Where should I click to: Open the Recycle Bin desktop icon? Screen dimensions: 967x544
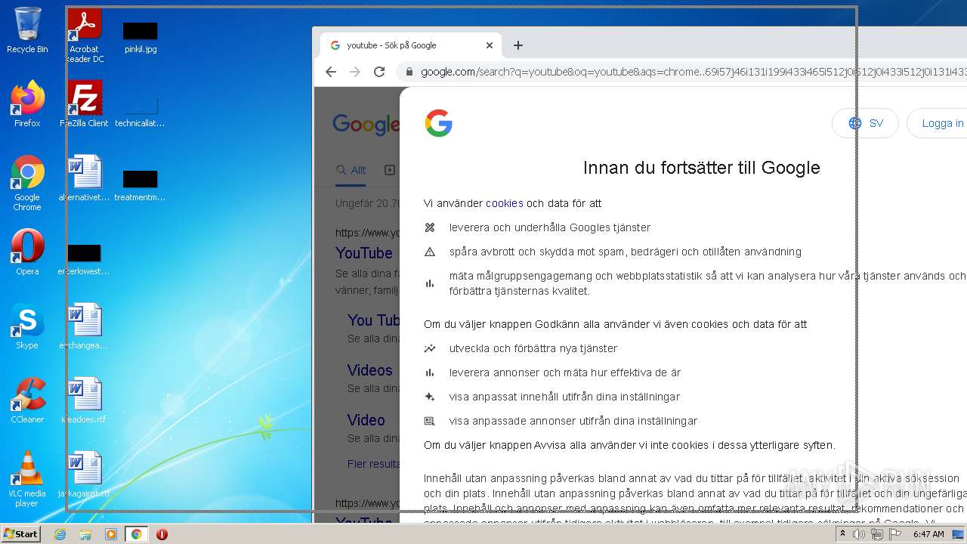(x=27, y=31)
